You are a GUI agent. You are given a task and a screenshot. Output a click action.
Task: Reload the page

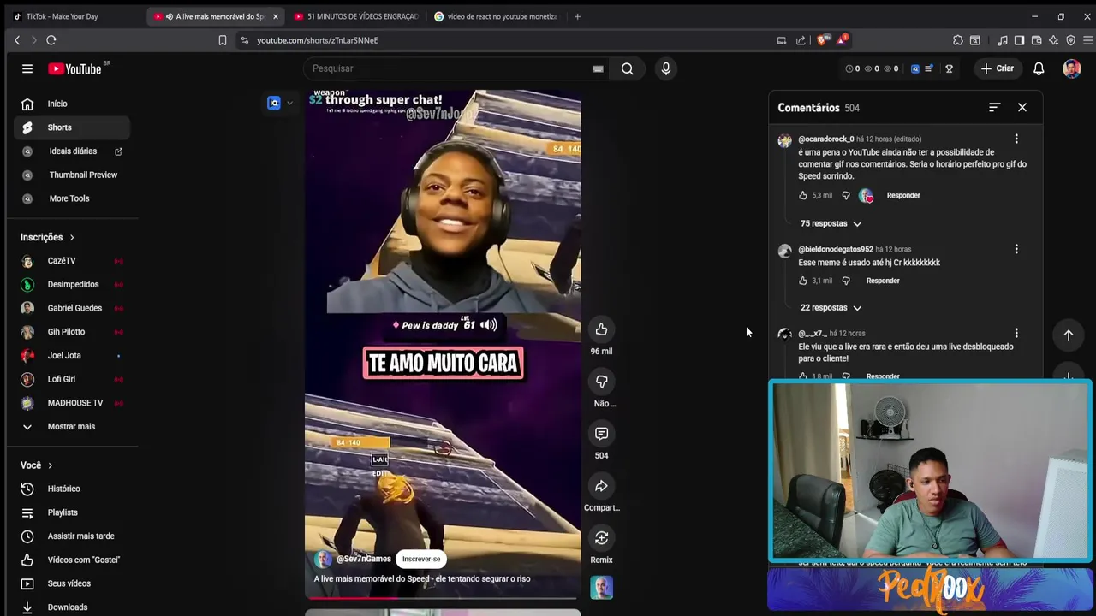tap(51, 40)
